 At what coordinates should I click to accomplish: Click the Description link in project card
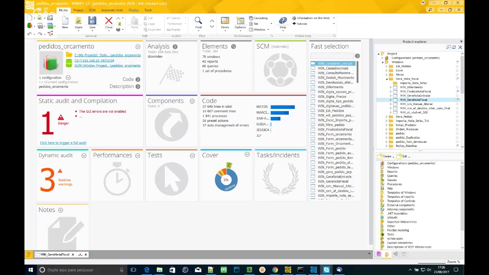121,87
